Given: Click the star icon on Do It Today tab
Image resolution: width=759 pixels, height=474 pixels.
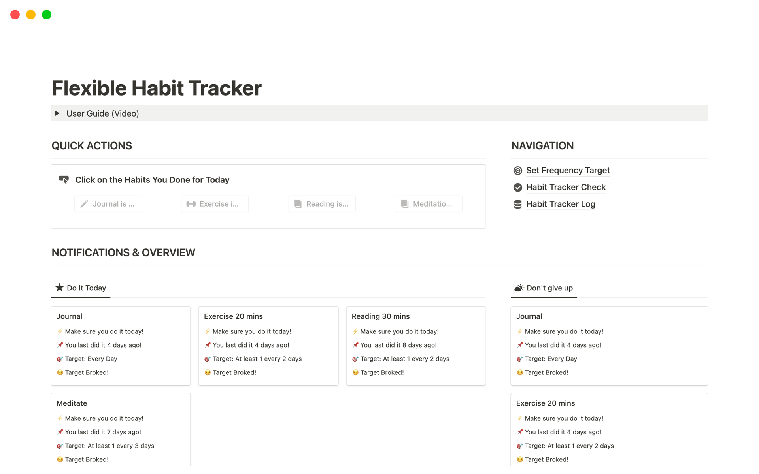Looking at the screenshot, I should pos(60,288).
